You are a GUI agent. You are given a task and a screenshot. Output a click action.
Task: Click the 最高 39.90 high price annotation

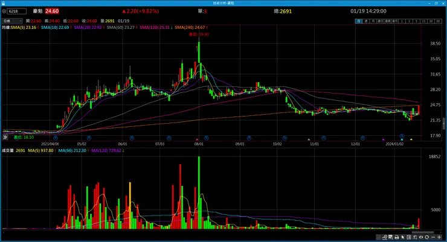pos(199,34)
